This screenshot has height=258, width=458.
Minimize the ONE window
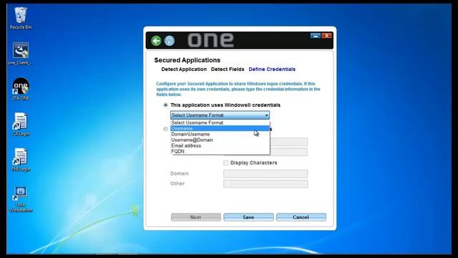316,36
